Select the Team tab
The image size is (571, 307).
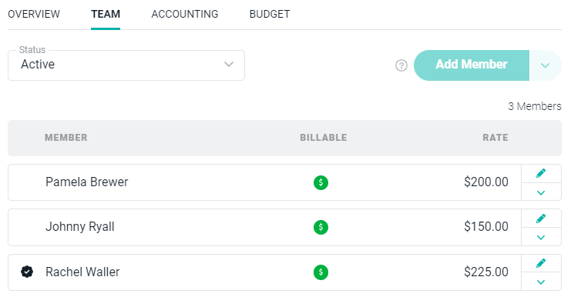(x=106, y=14)
